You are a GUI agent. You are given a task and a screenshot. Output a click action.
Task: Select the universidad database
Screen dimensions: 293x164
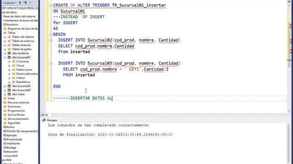coord(11,156)
